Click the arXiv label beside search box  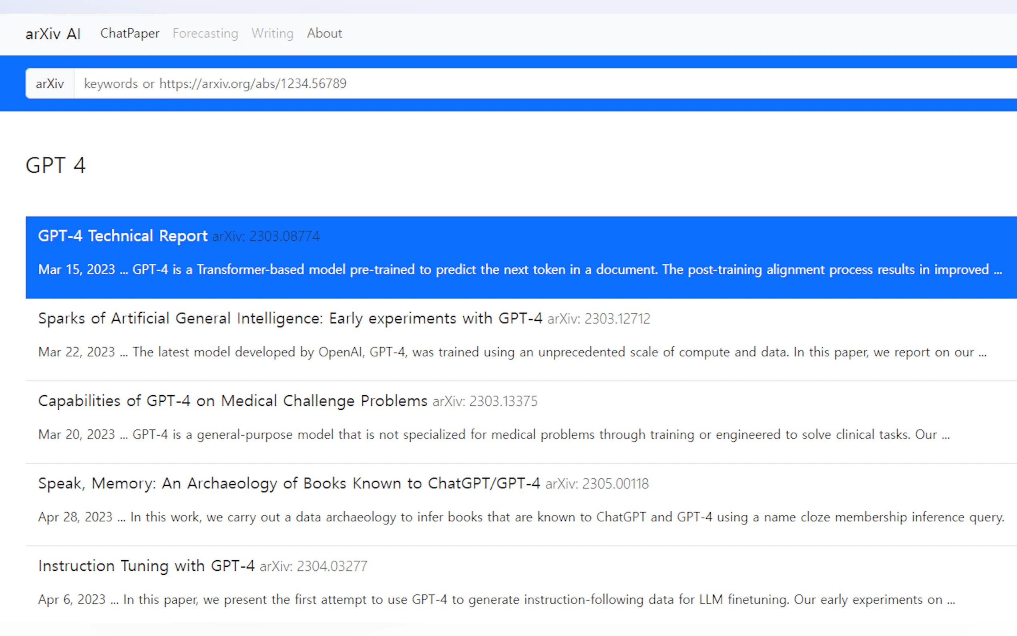50,84
